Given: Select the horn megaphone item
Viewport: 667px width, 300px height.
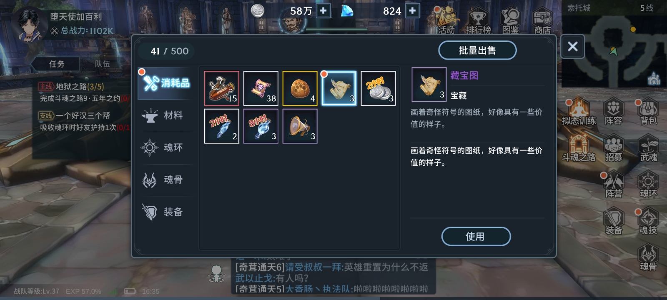Looking at the screenshot, I should [x=300, y=126].
